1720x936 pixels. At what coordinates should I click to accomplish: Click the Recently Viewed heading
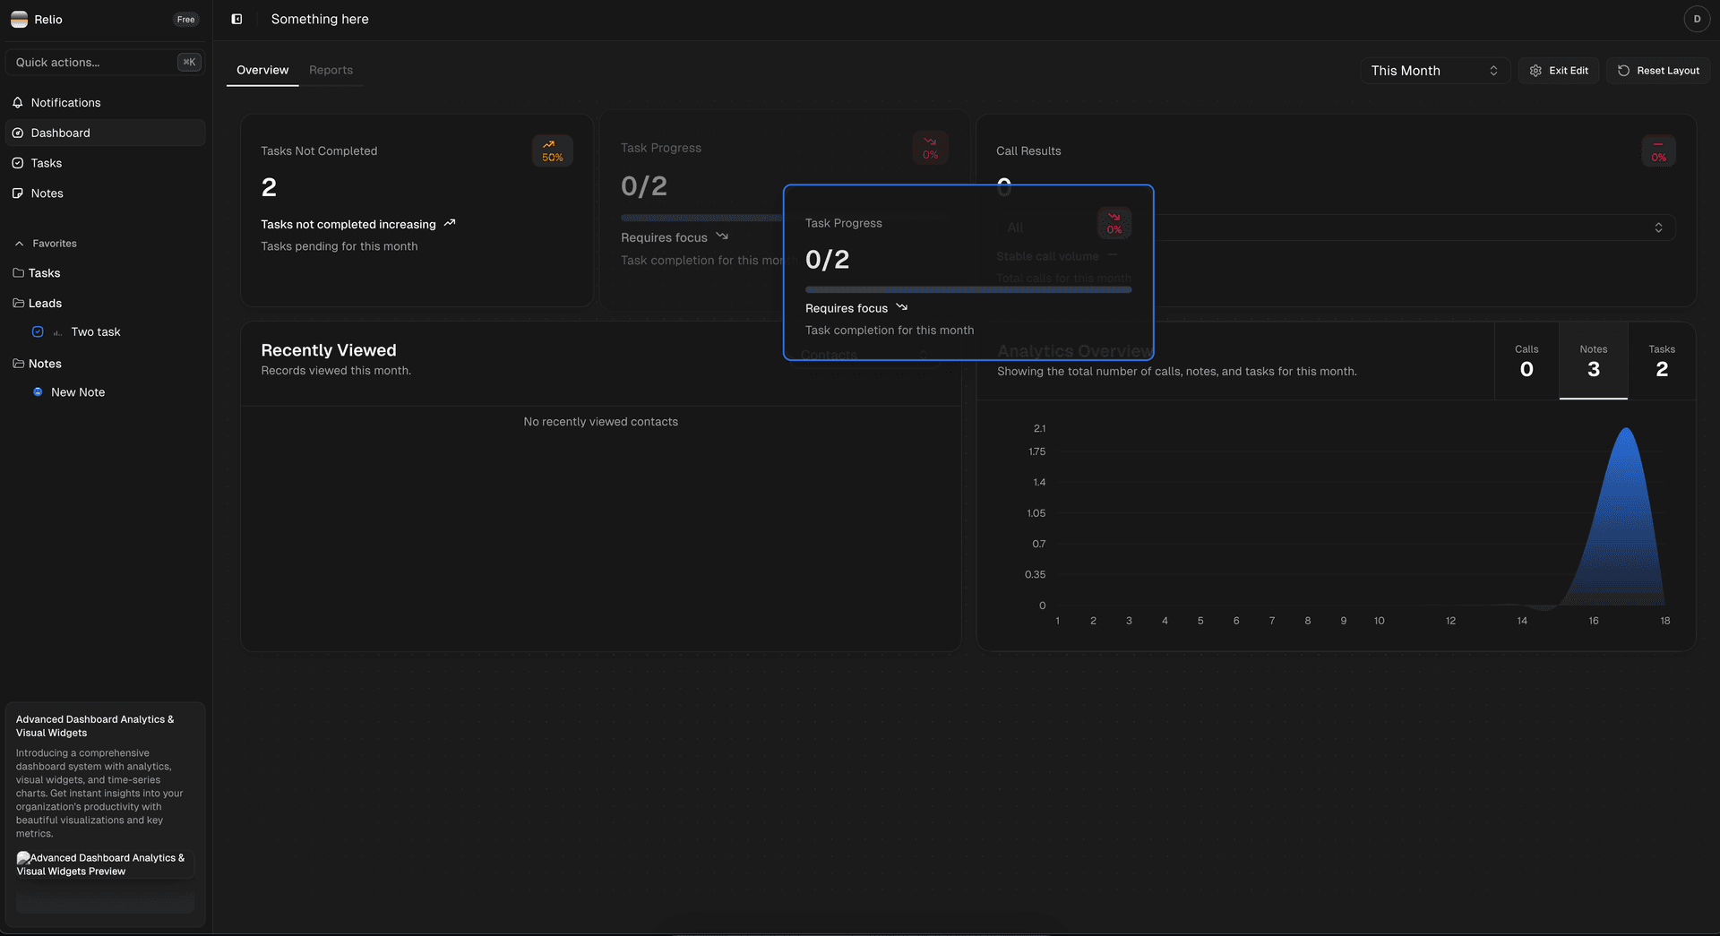[329, 350]
